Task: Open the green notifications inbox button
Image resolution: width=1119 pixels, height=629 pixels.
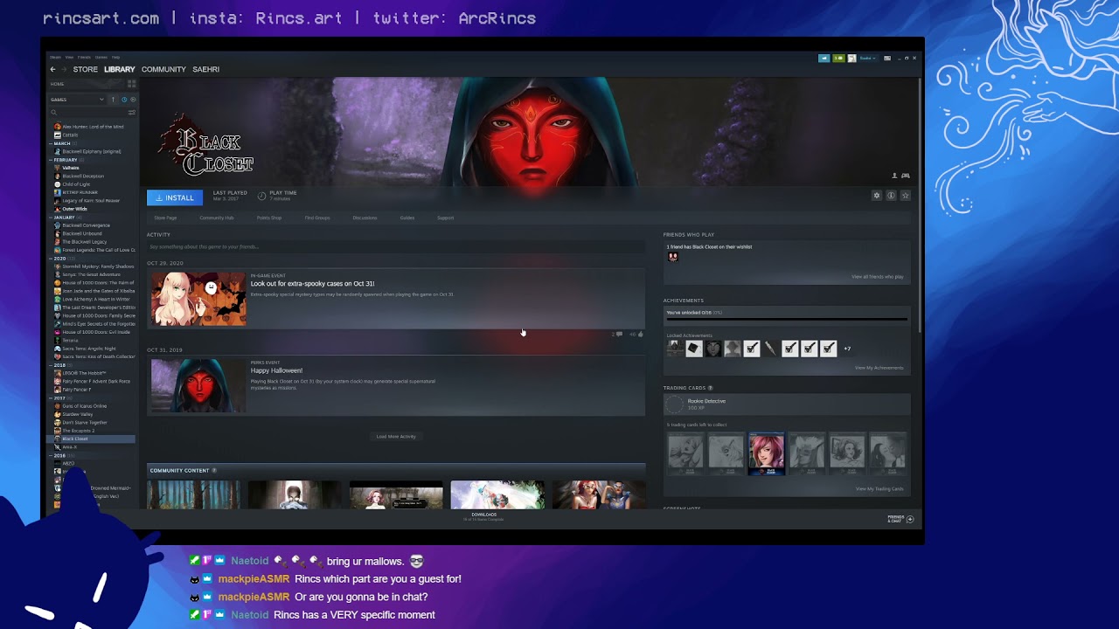Action: pyautogui.click(x=838, y=58)
